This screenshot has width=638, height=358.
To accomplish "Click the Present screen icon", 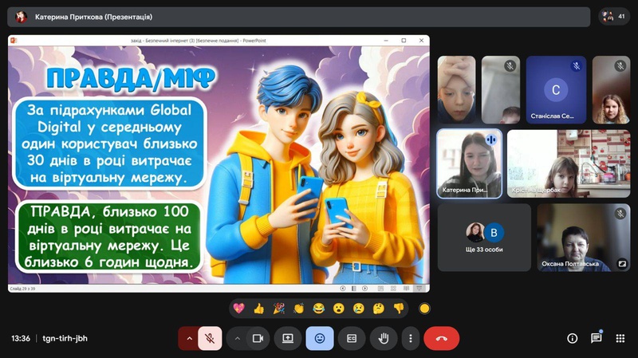I will tap(288, 338).
